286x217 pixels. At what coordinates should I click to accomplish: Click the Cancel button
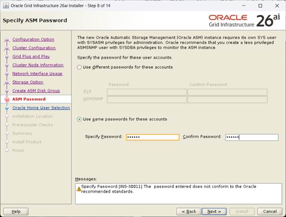[270, 212]
